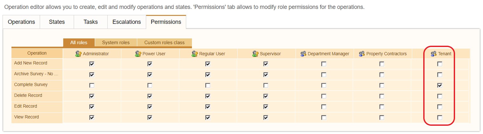This screenshot has height=134, width=483.
Task: Click the Department Manager role icon
Action: click(x=303, y=54)
